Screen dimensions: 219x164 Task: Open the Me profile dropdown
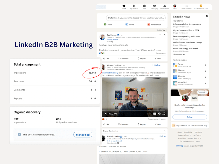[x=175, y=7]
